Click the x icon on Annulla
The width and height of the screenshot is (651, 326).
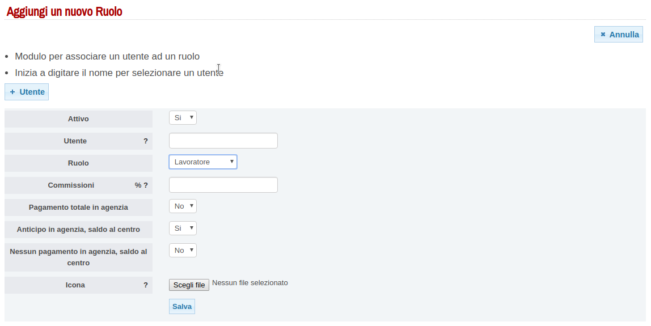603,35
